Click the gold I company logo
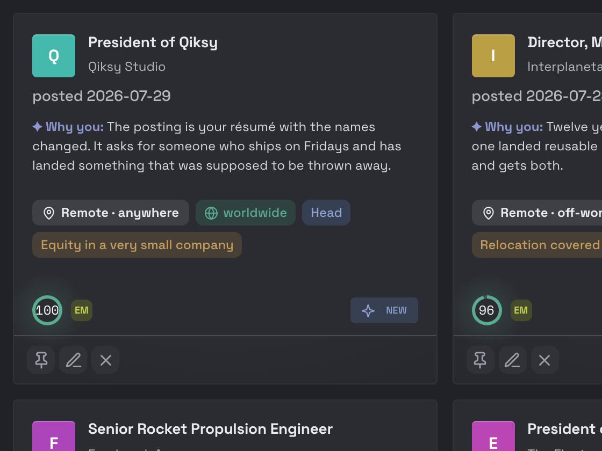The width and height of the screenshot is (602, 451). point(493,56)
